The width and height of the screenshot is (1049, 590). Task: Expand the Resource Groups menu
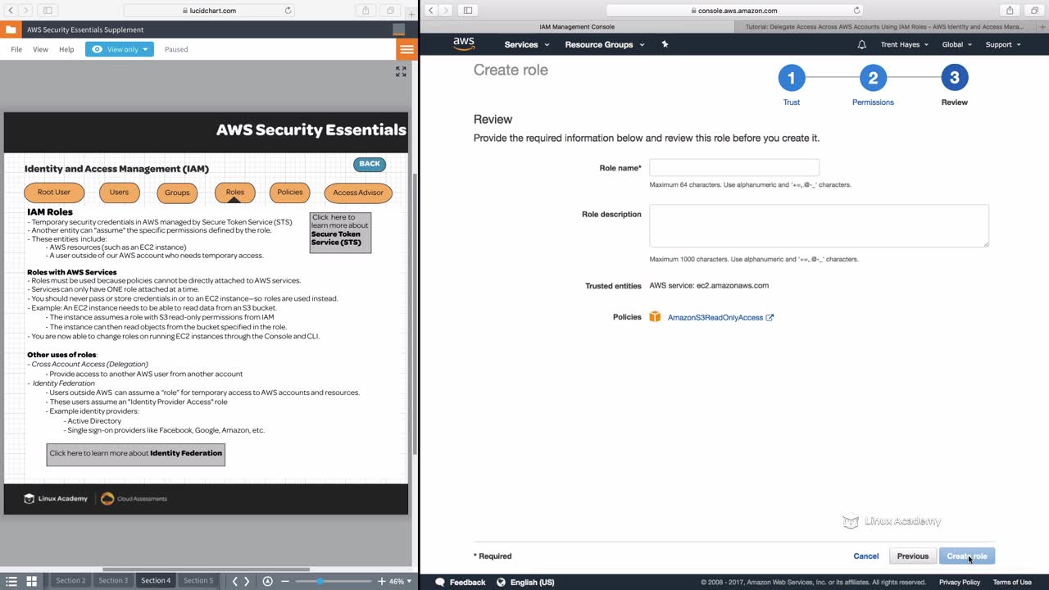(x=605, y=44)
